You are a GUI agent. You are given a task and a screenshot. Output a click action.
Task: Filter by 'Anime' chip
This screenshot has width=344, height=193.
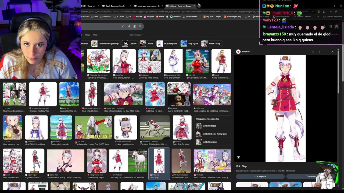(147, 43)
